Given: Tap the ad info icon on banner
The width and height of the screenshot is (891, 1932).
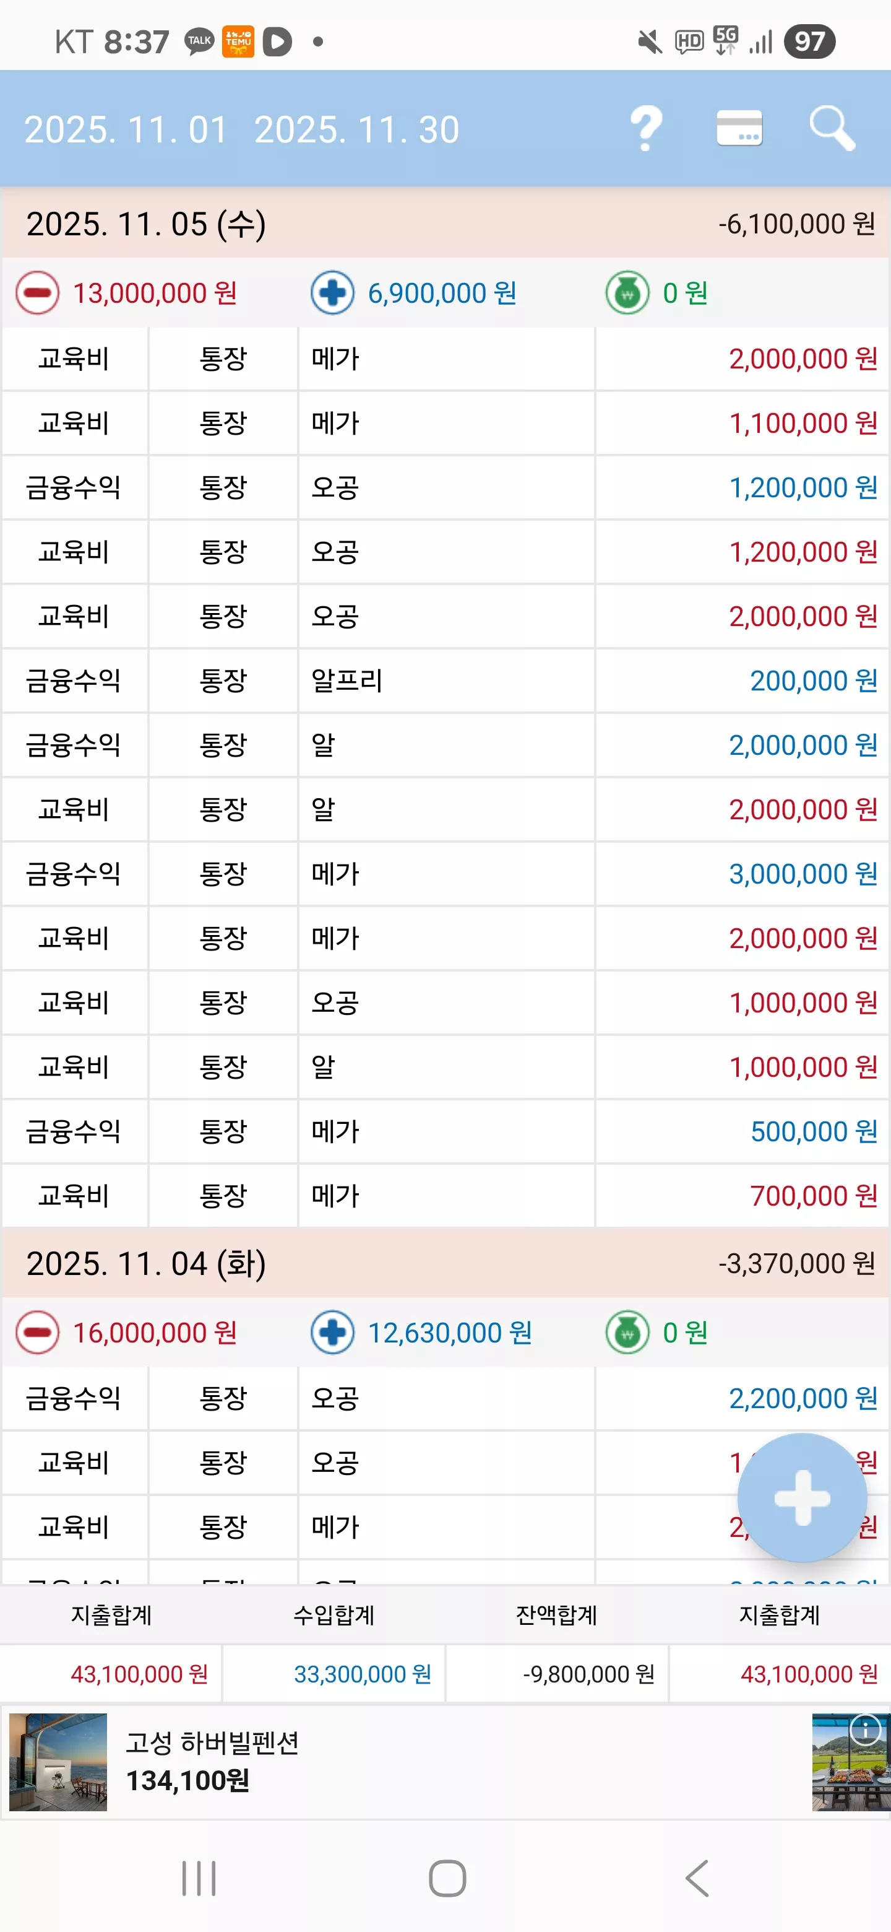Looking at the screenshot, I should pyautogui.click(x=866, y=1731).
